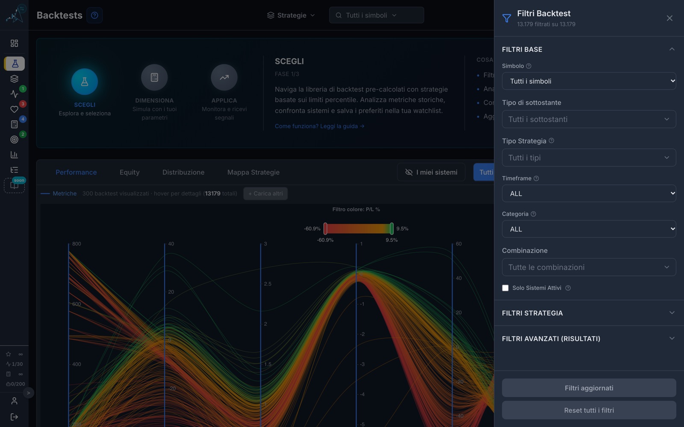
Task: Click the red left handle of P/L slider
Action: (325, 228)
